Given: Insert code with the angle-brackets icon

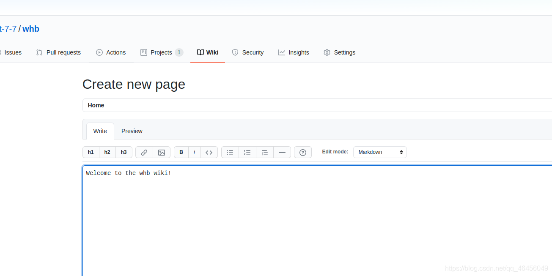Looking at the screenshot, I should [x=209, y=152].
